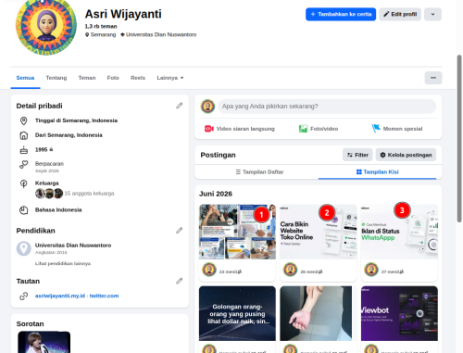Screen dimensions: 463x353
Task: Open the Filter for Postingan
Action: [357, 155]
